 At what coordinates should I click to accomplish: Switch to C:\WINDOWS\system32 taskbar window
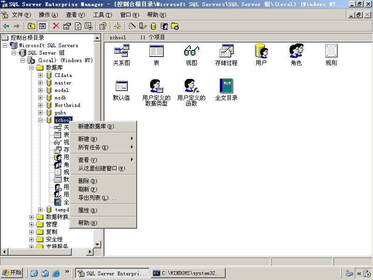coord(188,273)
